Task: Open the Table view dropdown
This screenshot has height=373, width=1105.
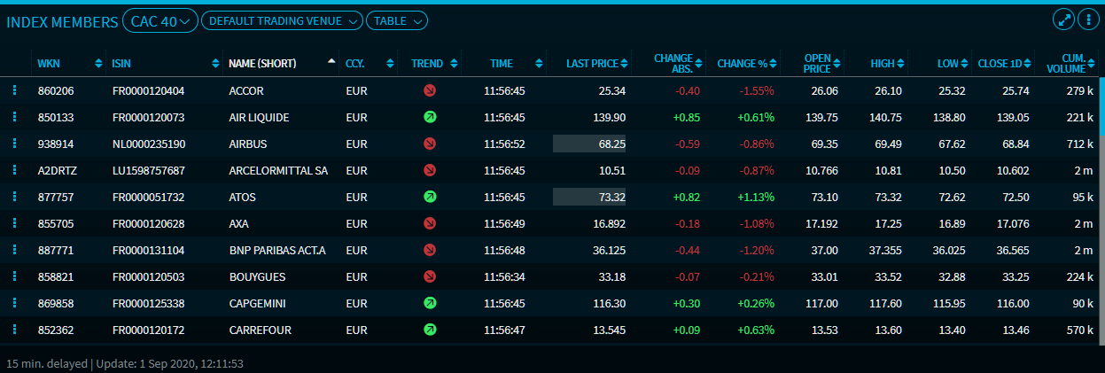Action: point(397,21)
